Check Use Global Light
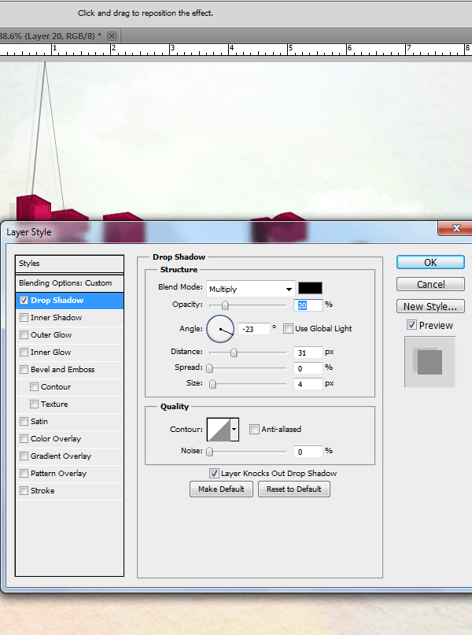Screen dimensions: 472x635 click(x=288, y=328)
